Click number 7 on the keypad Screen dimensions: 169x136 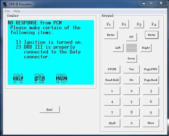[x=112, y=112]
